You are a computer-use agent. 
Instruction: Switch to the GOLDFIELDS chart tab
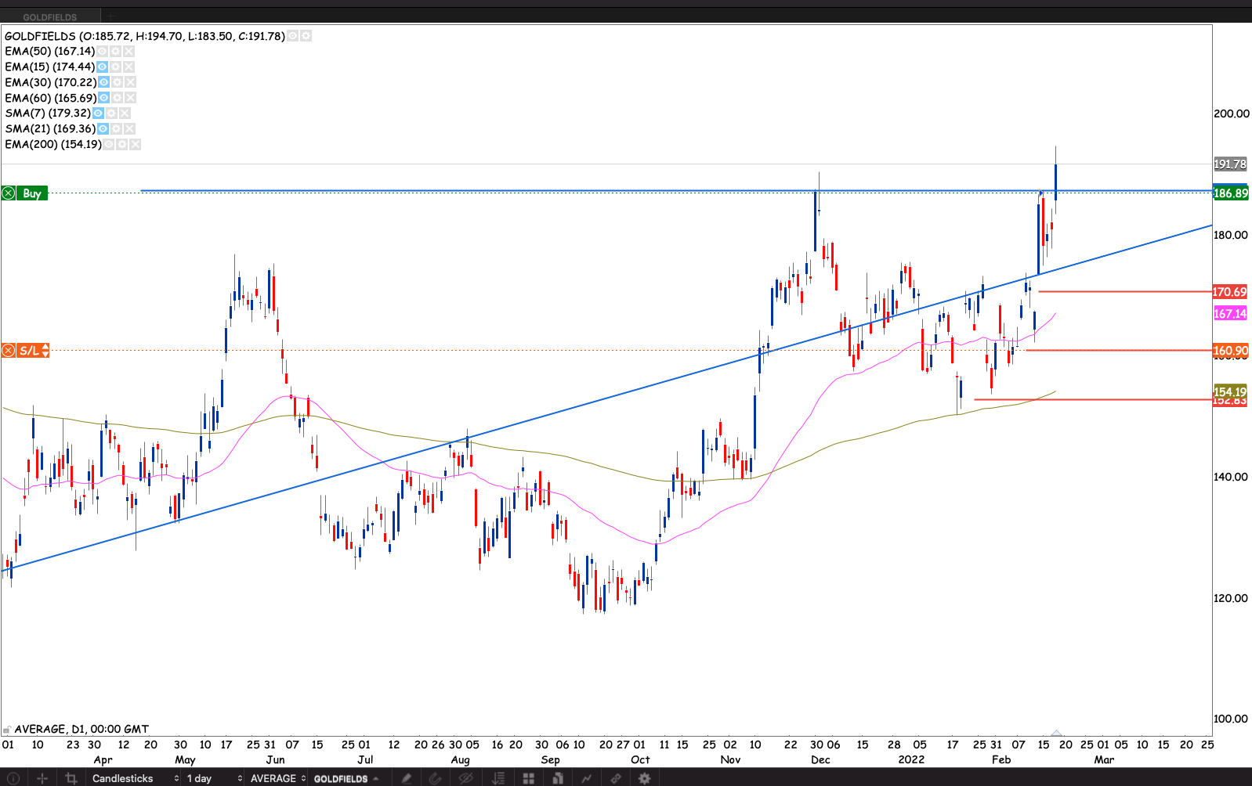click(x=50, y=16)
